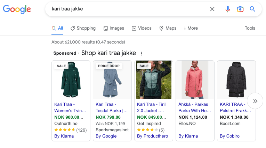The image size is (266, 148).
Task: Click the SALE badge on green parka
Action: coord(61,66)
